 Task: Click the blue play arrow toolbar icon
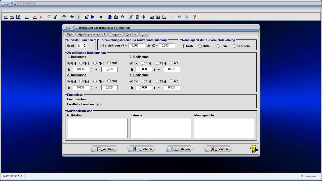(93, 17)
